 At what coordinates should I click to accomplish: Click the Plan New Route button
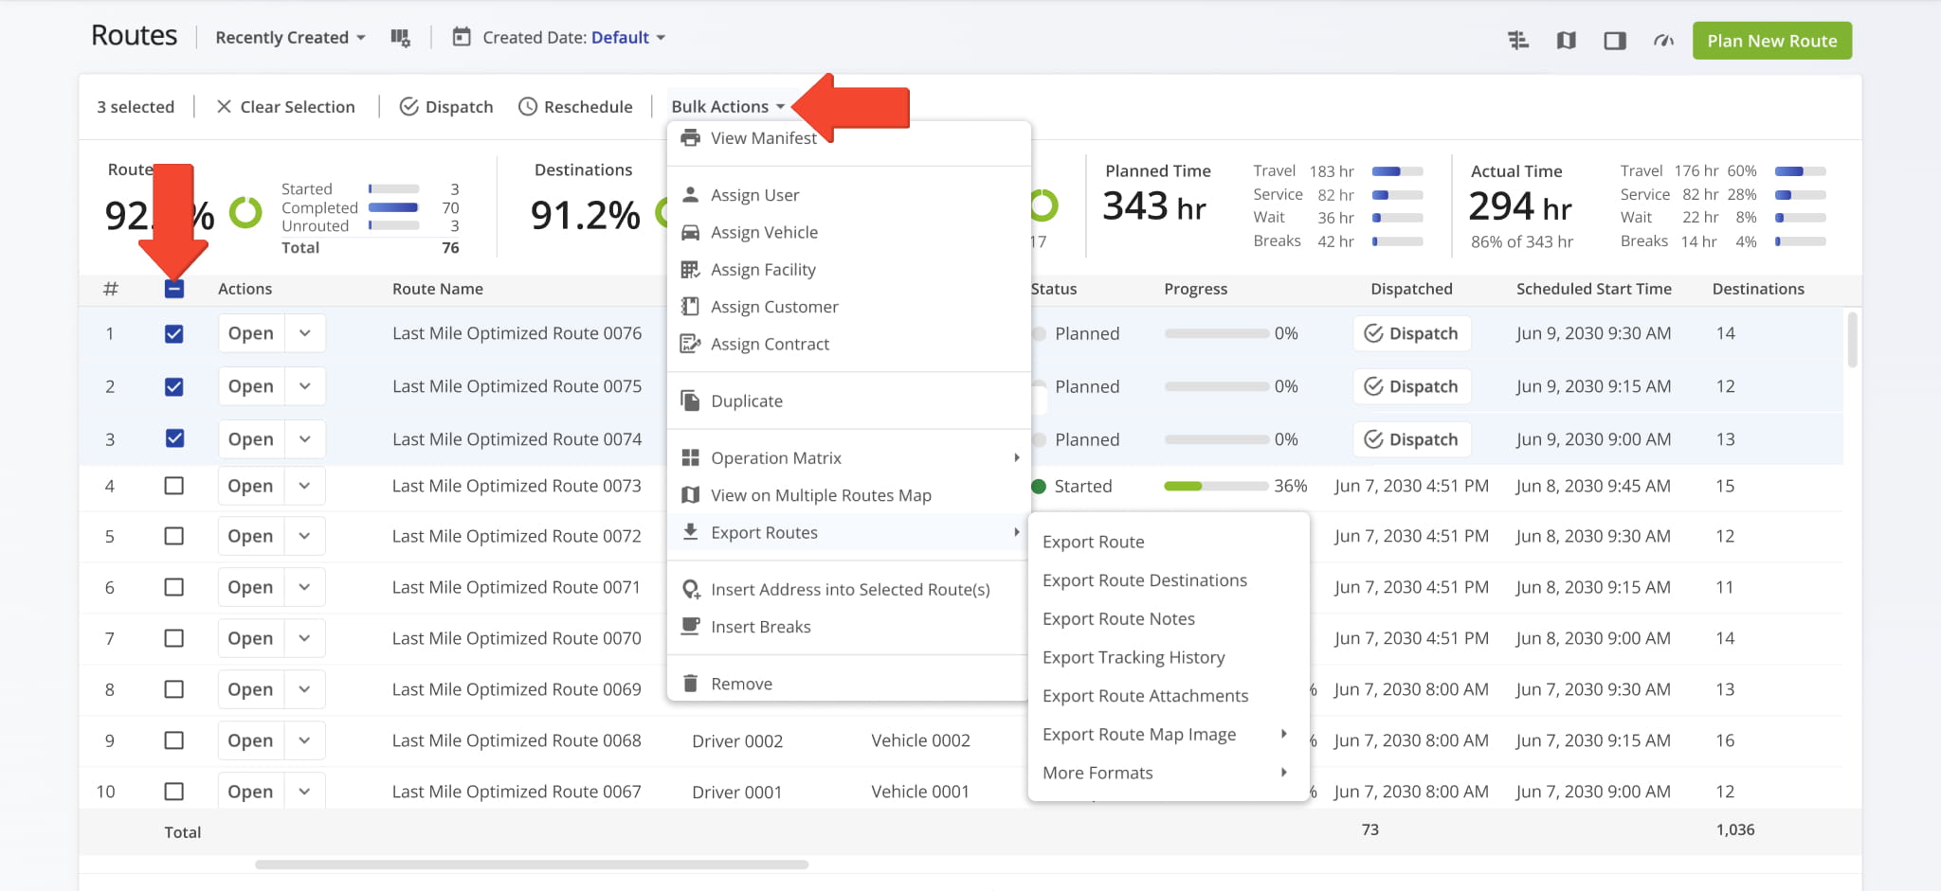click(1771, 41)
